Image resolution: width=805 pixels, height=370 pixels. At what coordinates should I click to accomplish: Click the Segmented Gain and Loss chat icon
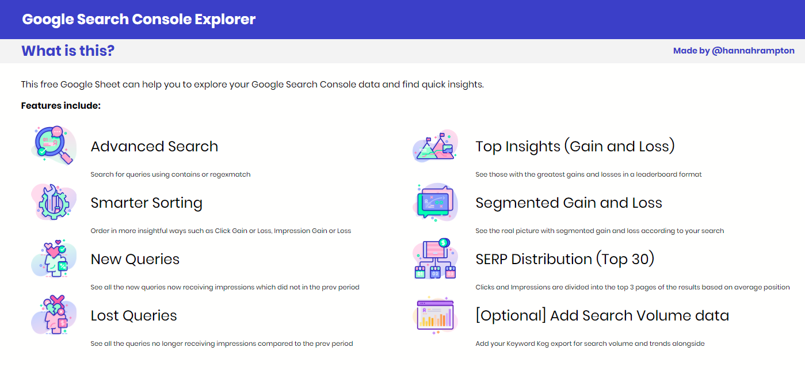click(436, 202)
